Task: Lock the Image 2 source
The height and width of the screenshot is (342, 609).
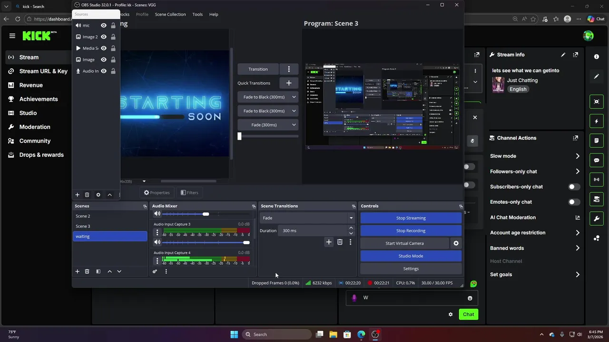Action: click(113, 37)
